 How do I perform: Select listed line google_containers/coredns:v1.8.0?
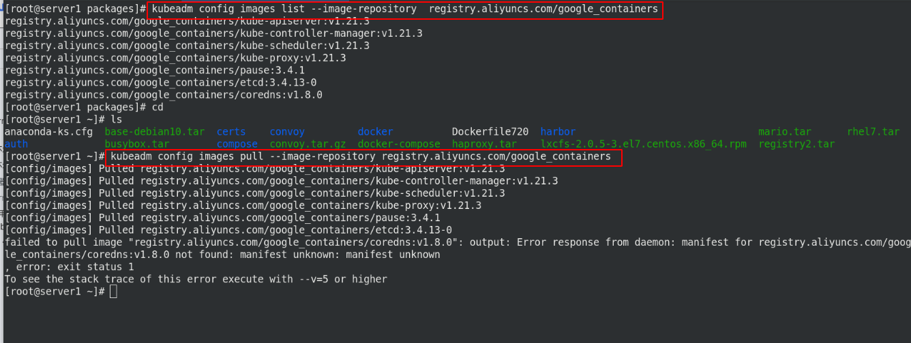[x=164, y=95]
